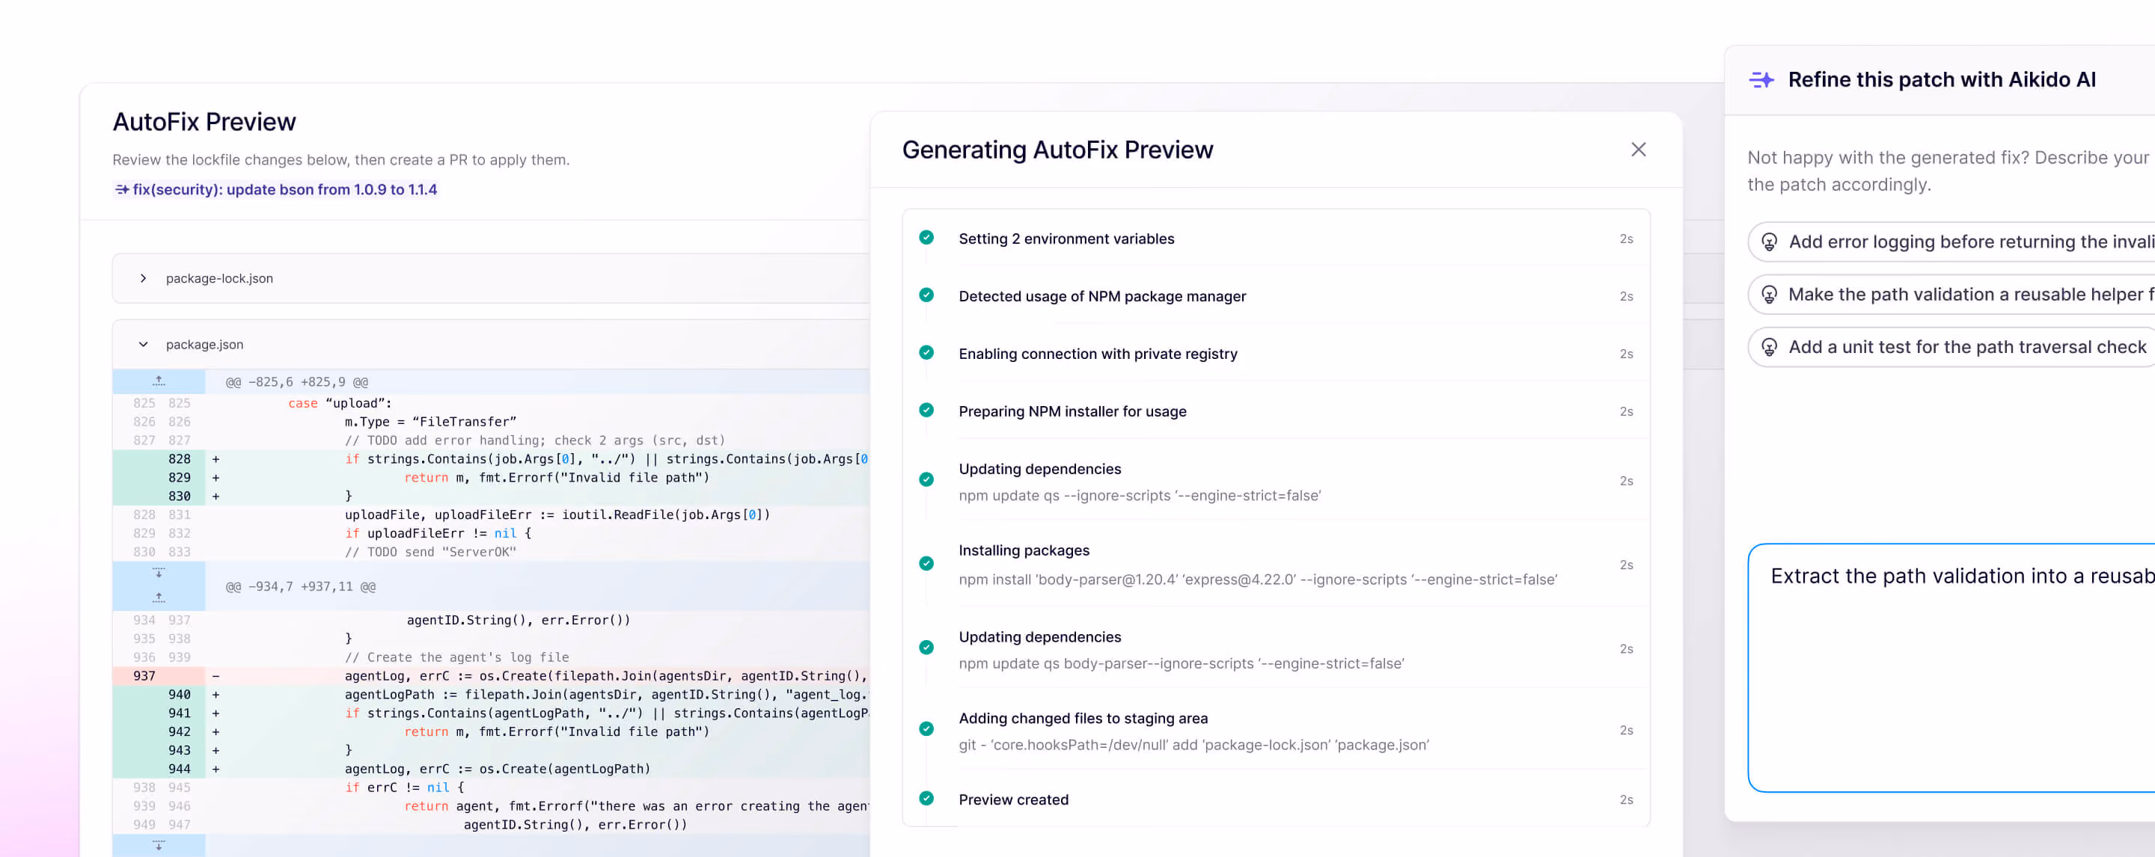The height and width of the screenshot is (857, 2155).
Task: Click the check icon for Adding changed files step
Action: coord(926,729)
